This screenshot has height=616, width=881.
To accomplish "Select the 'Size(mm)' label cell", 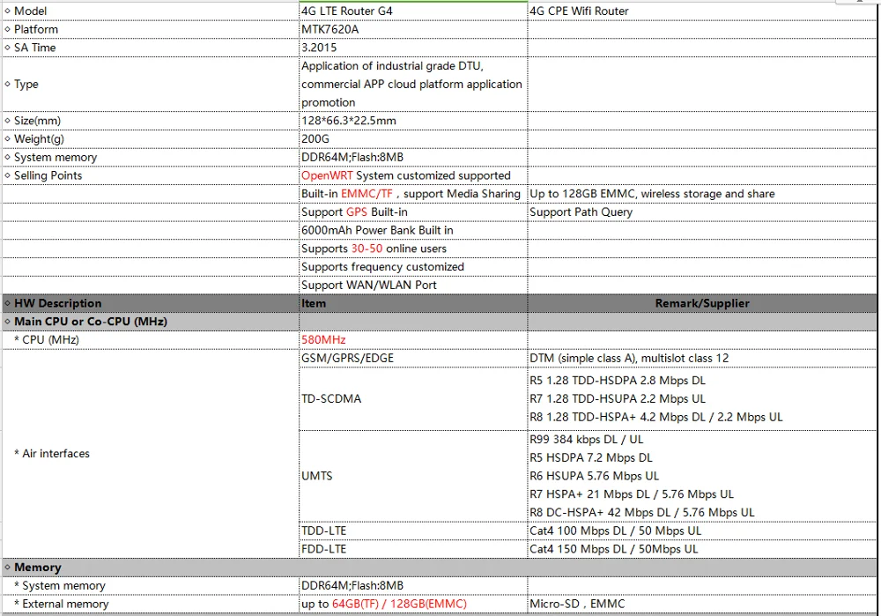I will click(x=151, y=121).
